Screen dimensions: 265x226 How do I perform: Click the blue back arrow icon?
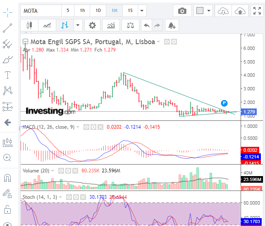tap(7, 122)
